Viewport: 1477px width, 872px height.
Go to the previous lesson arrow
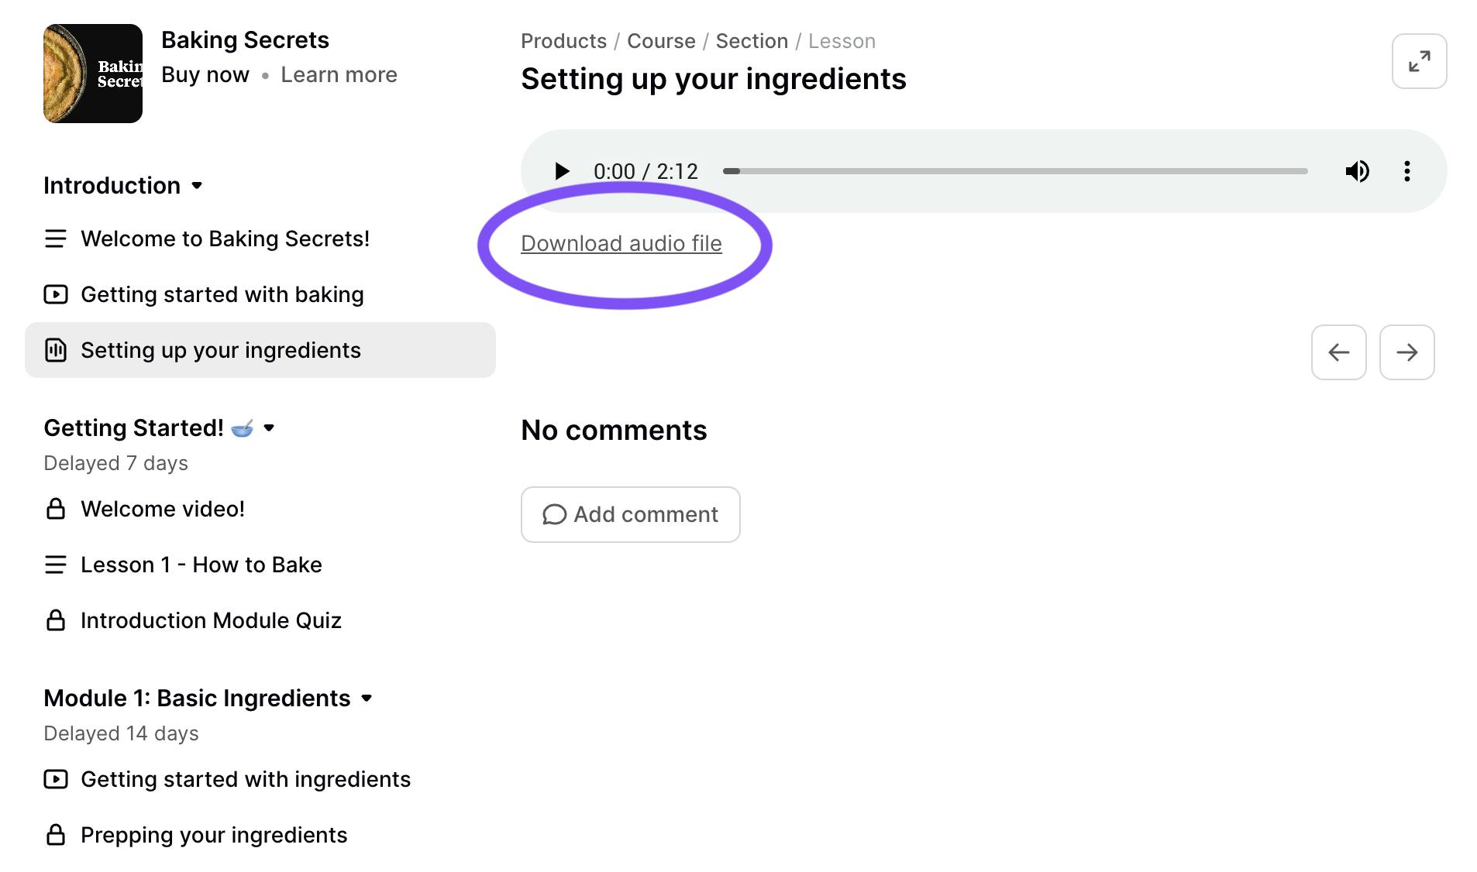coord(1338,352)
